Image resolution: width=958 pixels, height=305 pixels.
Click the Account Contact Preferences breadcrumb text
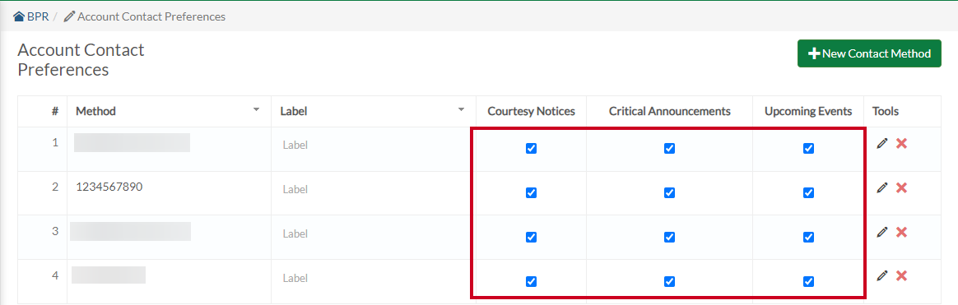coord(151,16)
